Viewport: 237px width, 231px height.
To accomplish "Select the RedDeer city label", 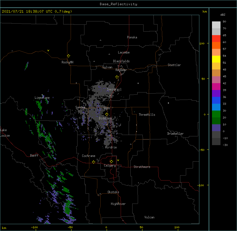I will (121, 70).
